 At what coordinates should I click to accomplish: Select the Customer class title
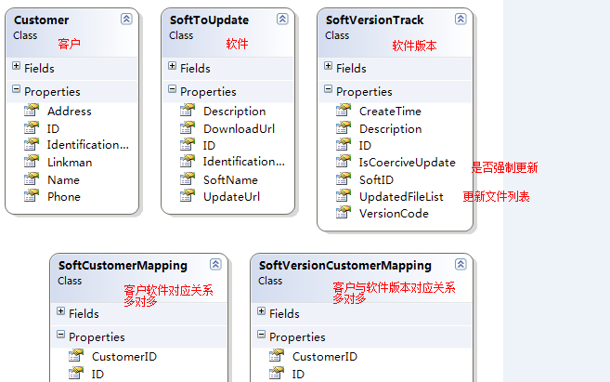[41, 20]
